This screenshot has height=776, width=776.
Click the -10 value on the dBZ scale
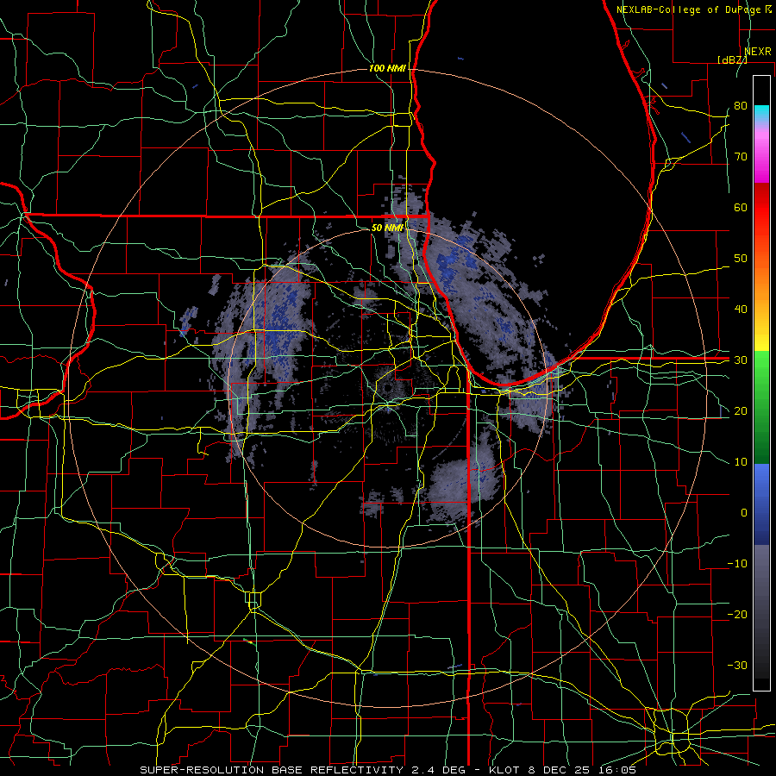coord(737,564)
